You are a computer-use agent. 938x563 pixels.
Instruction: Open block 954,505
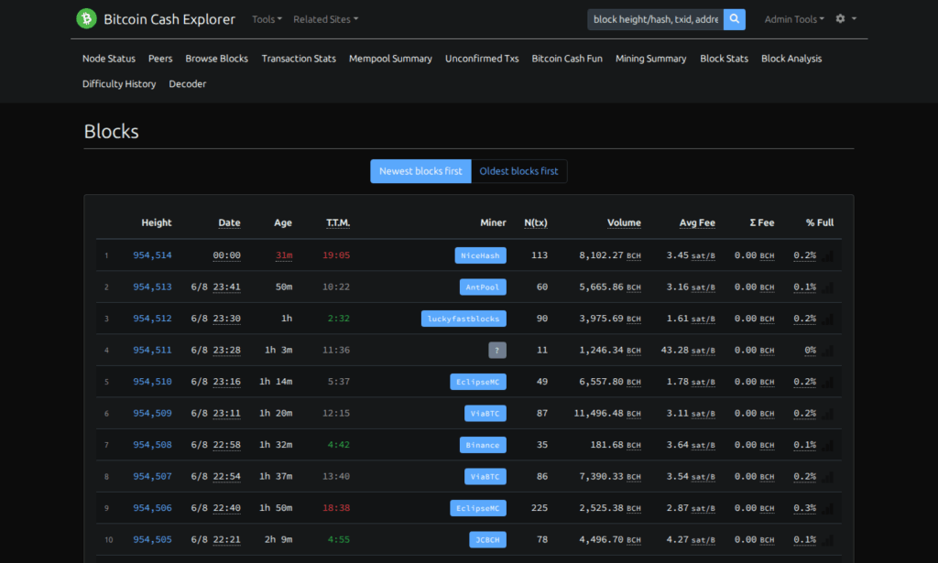pos(152,540)
